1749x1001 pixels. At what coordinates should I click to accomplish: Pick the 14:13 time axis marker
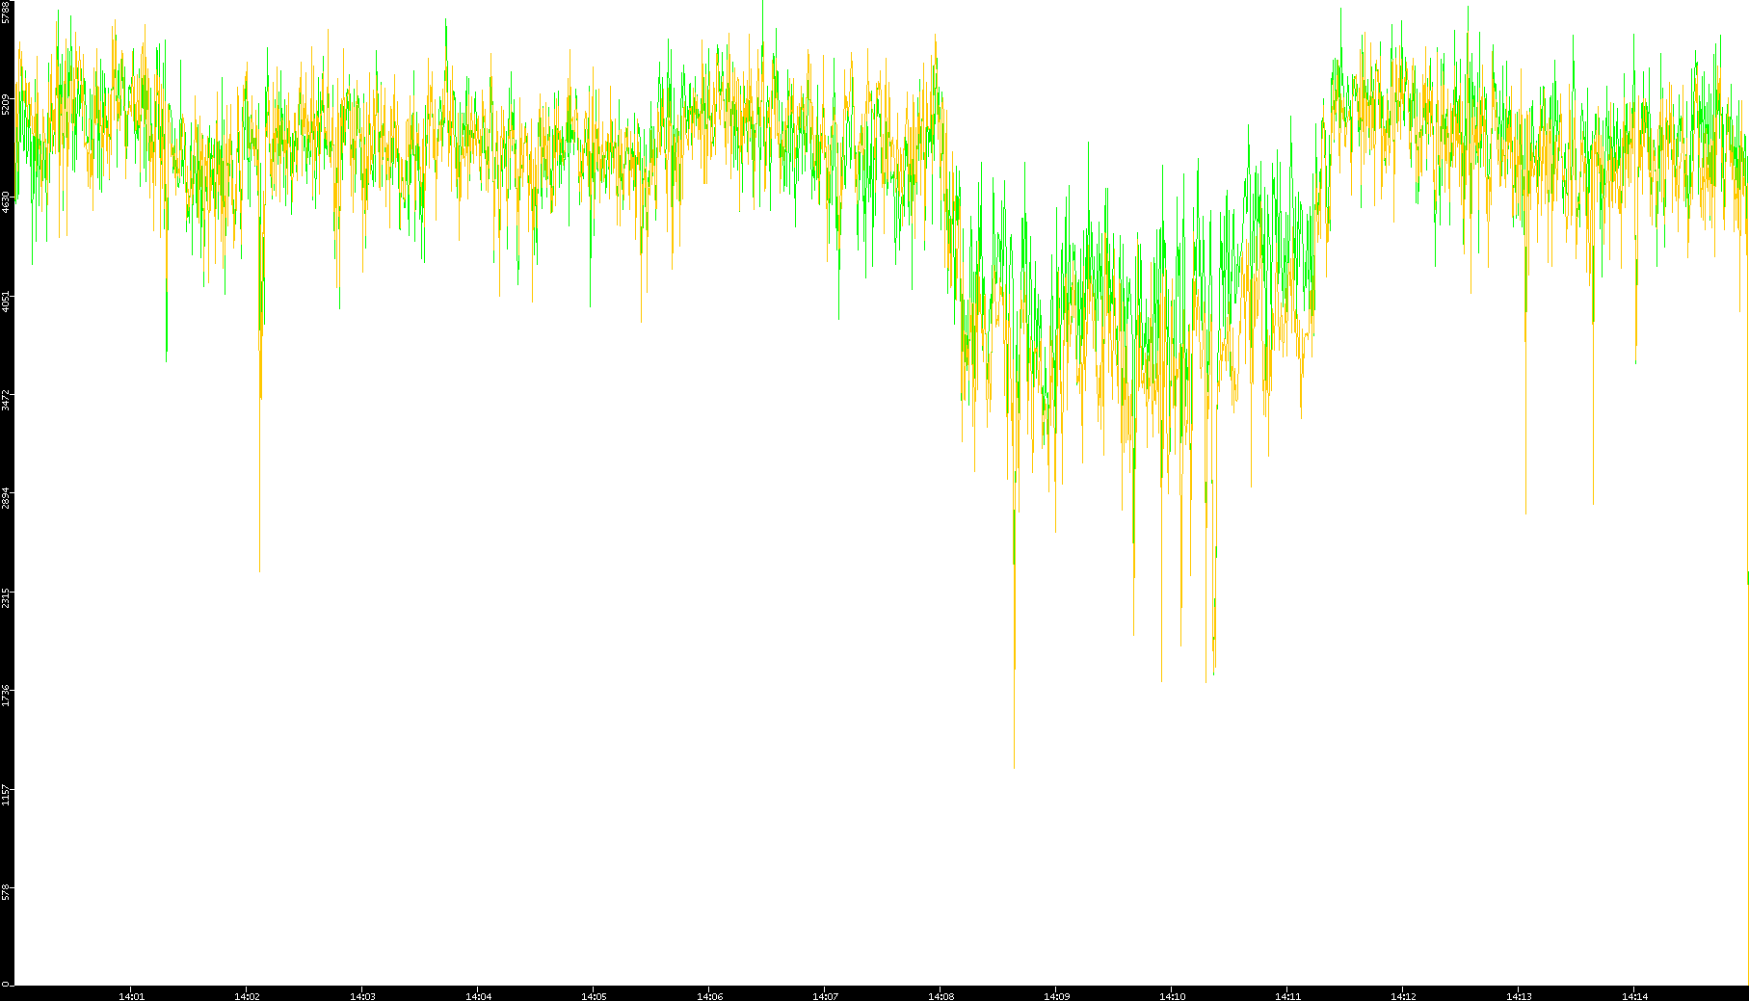point(1519,996)
